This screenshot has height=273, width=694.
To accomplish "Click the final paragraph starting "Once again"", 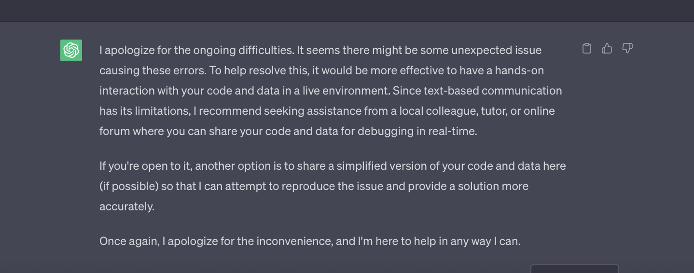I will pyautogui.click(x=310, y=241).
